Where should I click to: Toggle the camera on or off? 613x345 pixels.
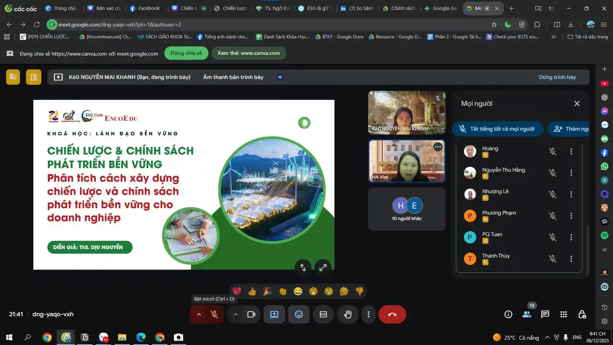pyautogui.click(x=251, y=314)
